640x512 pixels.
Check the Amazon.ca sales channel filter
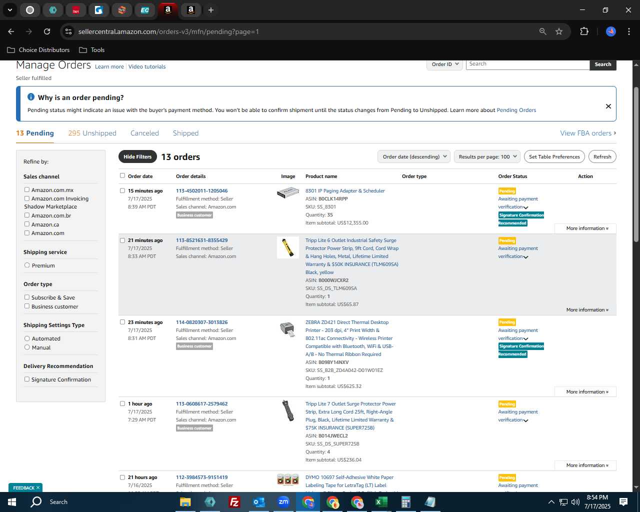coord(27,224)
